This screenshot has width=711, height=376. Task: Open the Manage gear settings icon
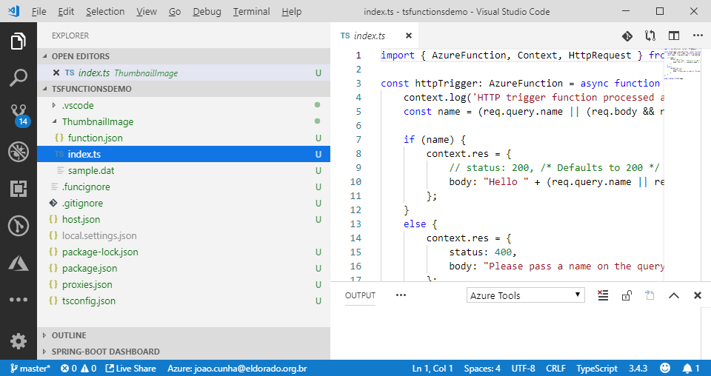tap(18, 341)
